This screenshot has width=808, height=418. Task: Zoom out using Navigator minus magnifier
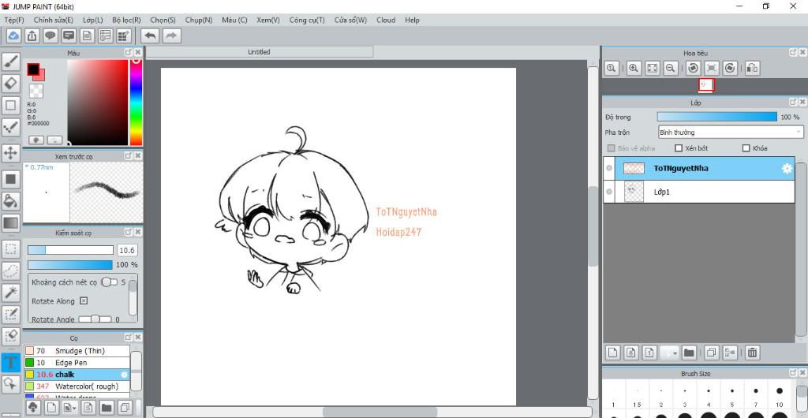coord(671,68)
